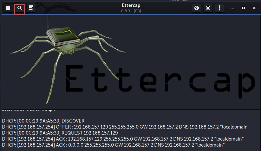
Task: Select the DHCP ACK 192.168.157.129 log line
Action: [x=123, y=139]
